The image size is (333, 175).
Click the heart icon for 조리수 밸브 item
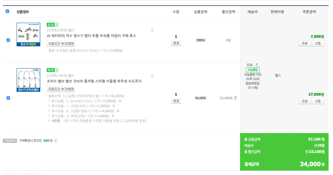(x=152, y=76)
